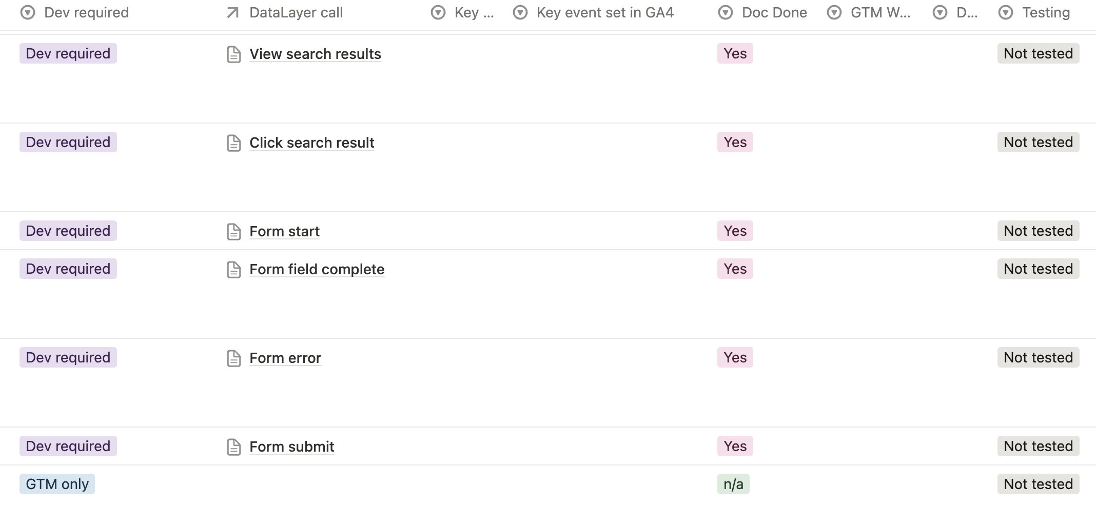Open the Doc Done column header menu
Viewport: 1096px width, 527px height.
(762, 13)
